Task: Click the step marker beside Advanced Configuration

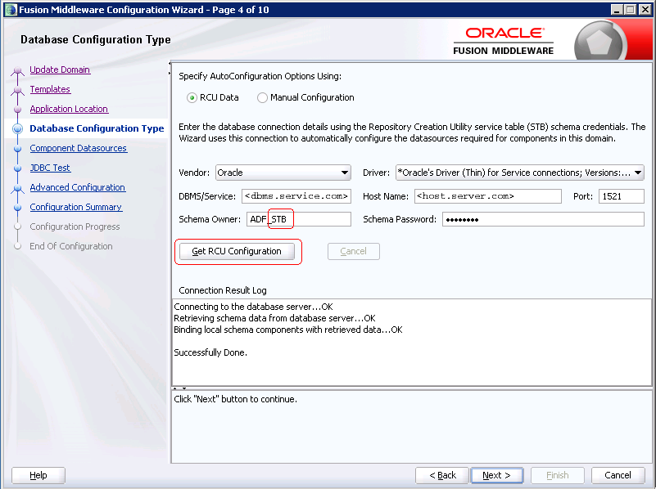Action: click(x=17, y=188)
